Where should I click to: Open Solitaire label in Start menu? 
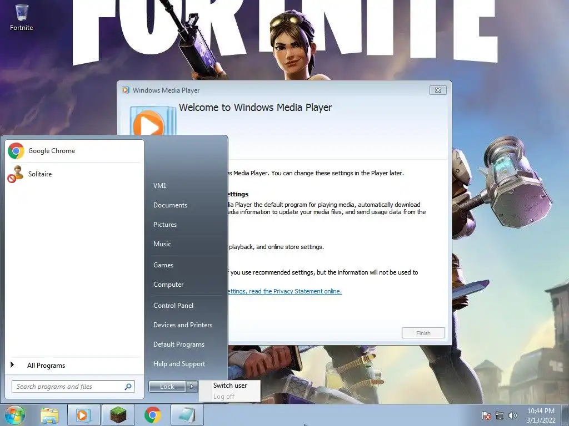[x=40, y=174]
